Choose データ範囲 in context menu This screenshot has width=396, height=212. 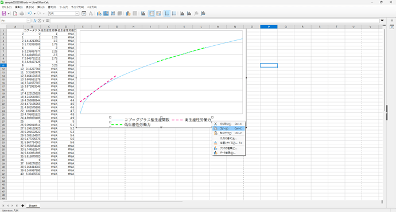pos(228,153)
